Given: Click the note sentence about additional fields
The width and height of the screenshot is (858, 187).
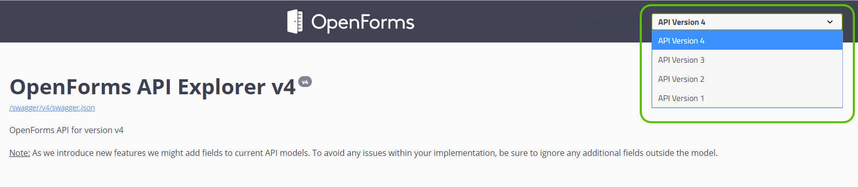Looking at the screenshot, I should point(375,153).
